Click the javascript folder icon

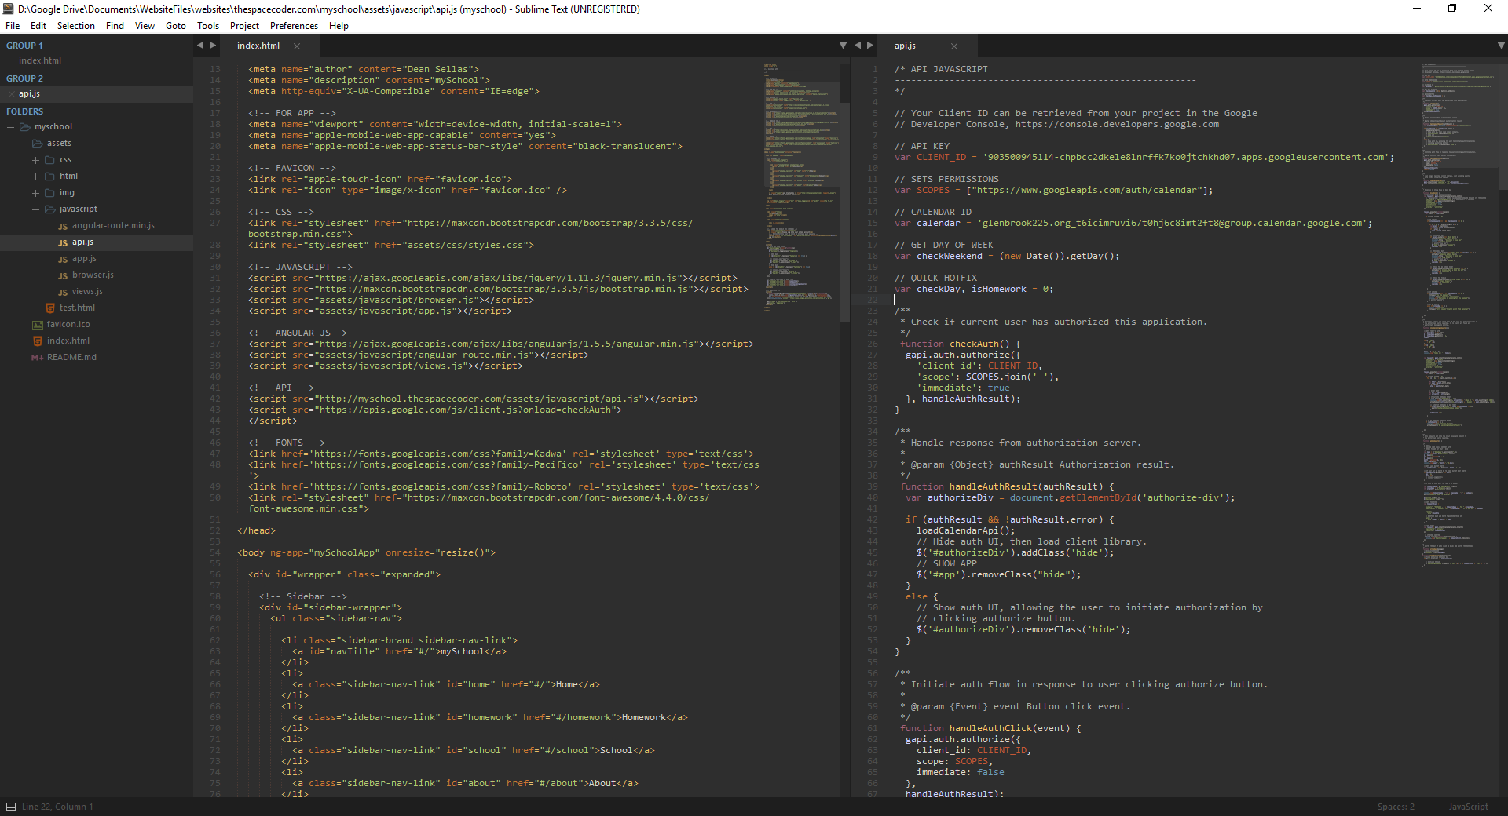[50, 209]
